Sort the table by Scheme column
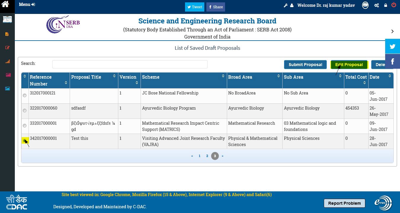400x213 pixels. [x=223, y=76]
